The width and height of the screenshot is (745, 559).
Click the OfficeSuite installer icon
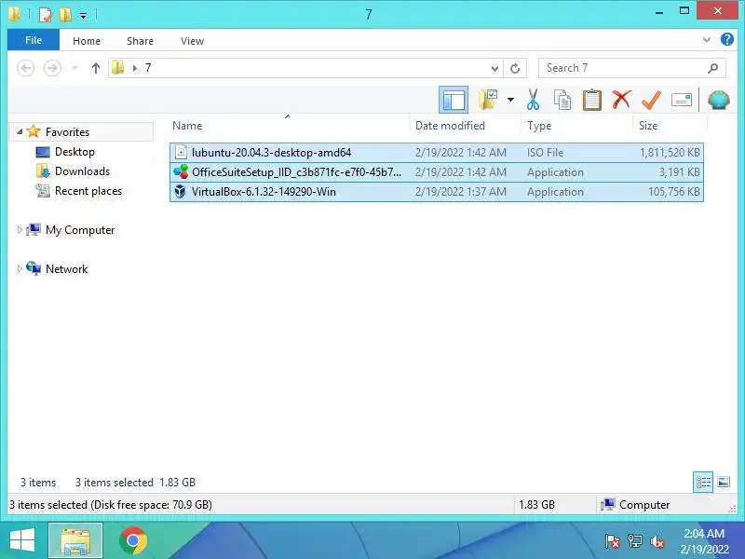[x=181, y=171]
